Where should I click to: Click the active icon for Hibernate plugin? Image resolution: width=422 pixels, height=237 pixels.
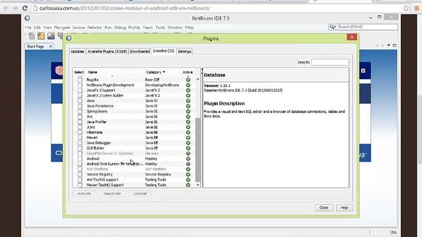188,132
